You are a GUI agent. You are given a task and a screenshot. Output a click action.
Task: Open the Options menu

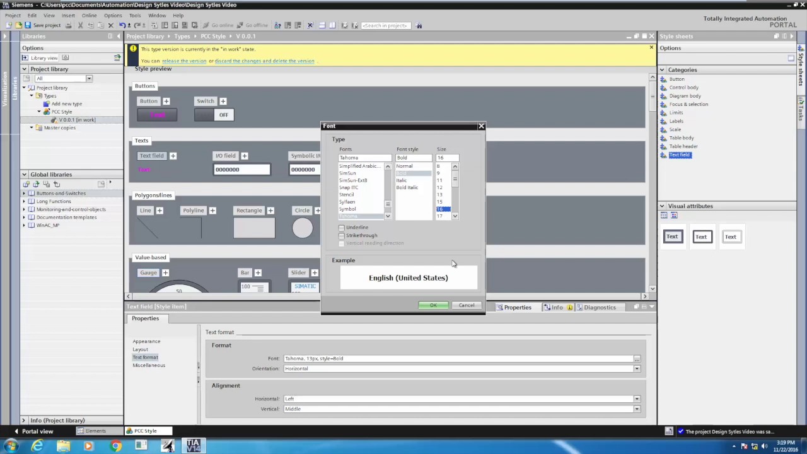(113, 15)
